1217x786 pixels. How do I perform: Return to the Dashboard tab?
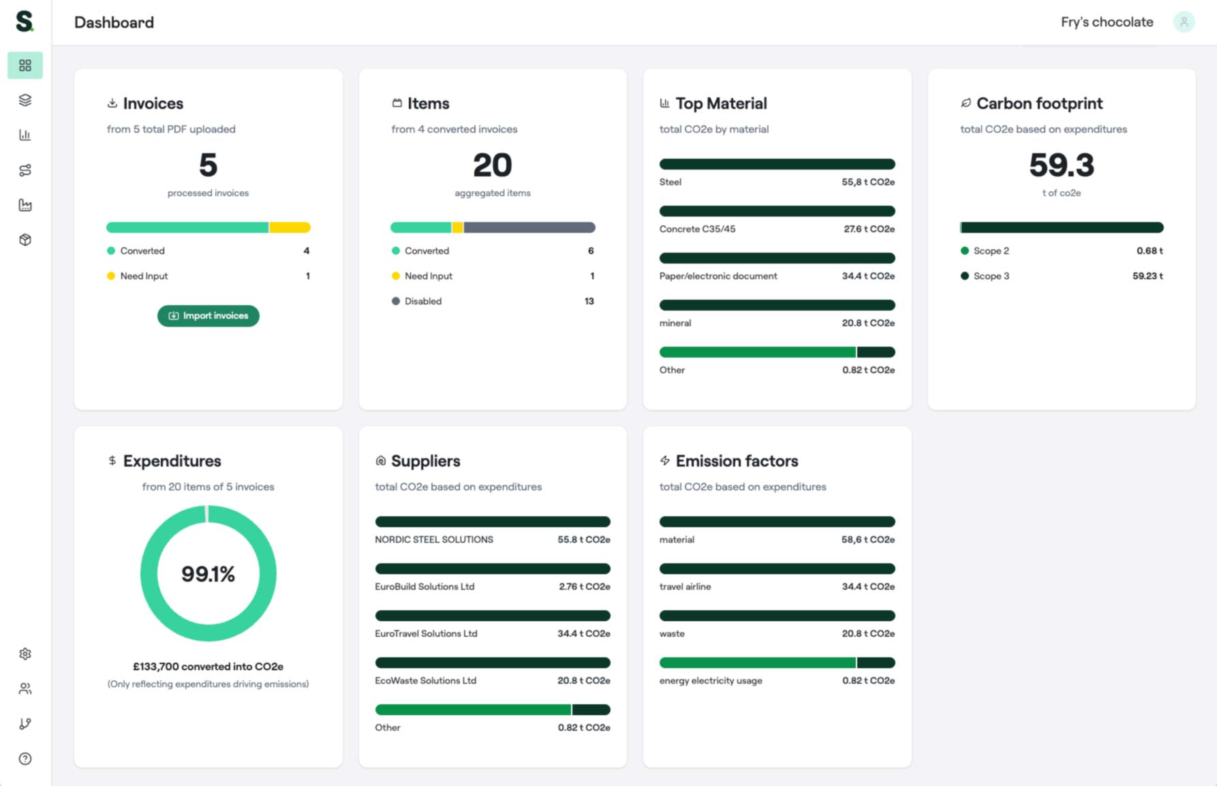[25, 65]
